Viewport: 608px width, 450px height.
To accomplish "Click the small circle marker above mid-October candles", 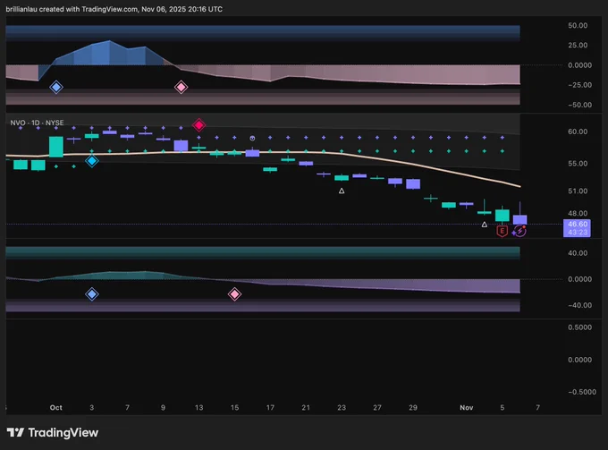I will click(x=253, y=138).
